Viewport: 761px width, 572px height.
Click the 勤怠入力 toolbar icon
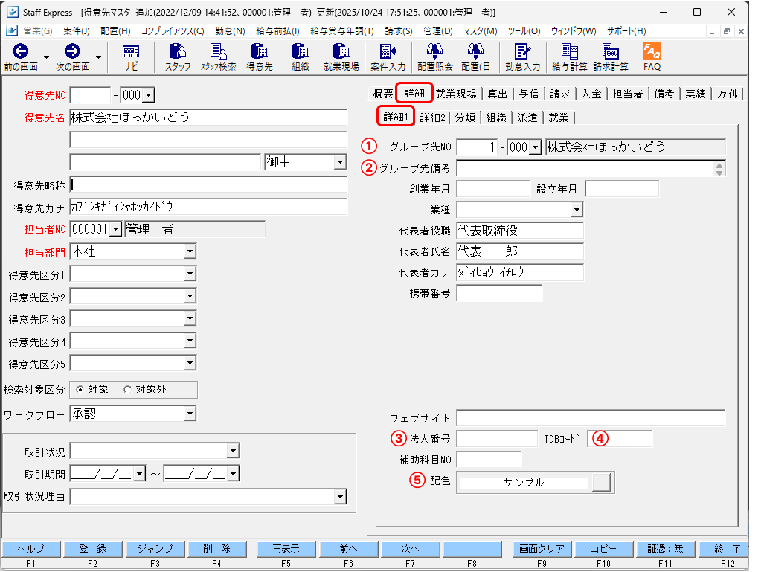pos(522,56)
